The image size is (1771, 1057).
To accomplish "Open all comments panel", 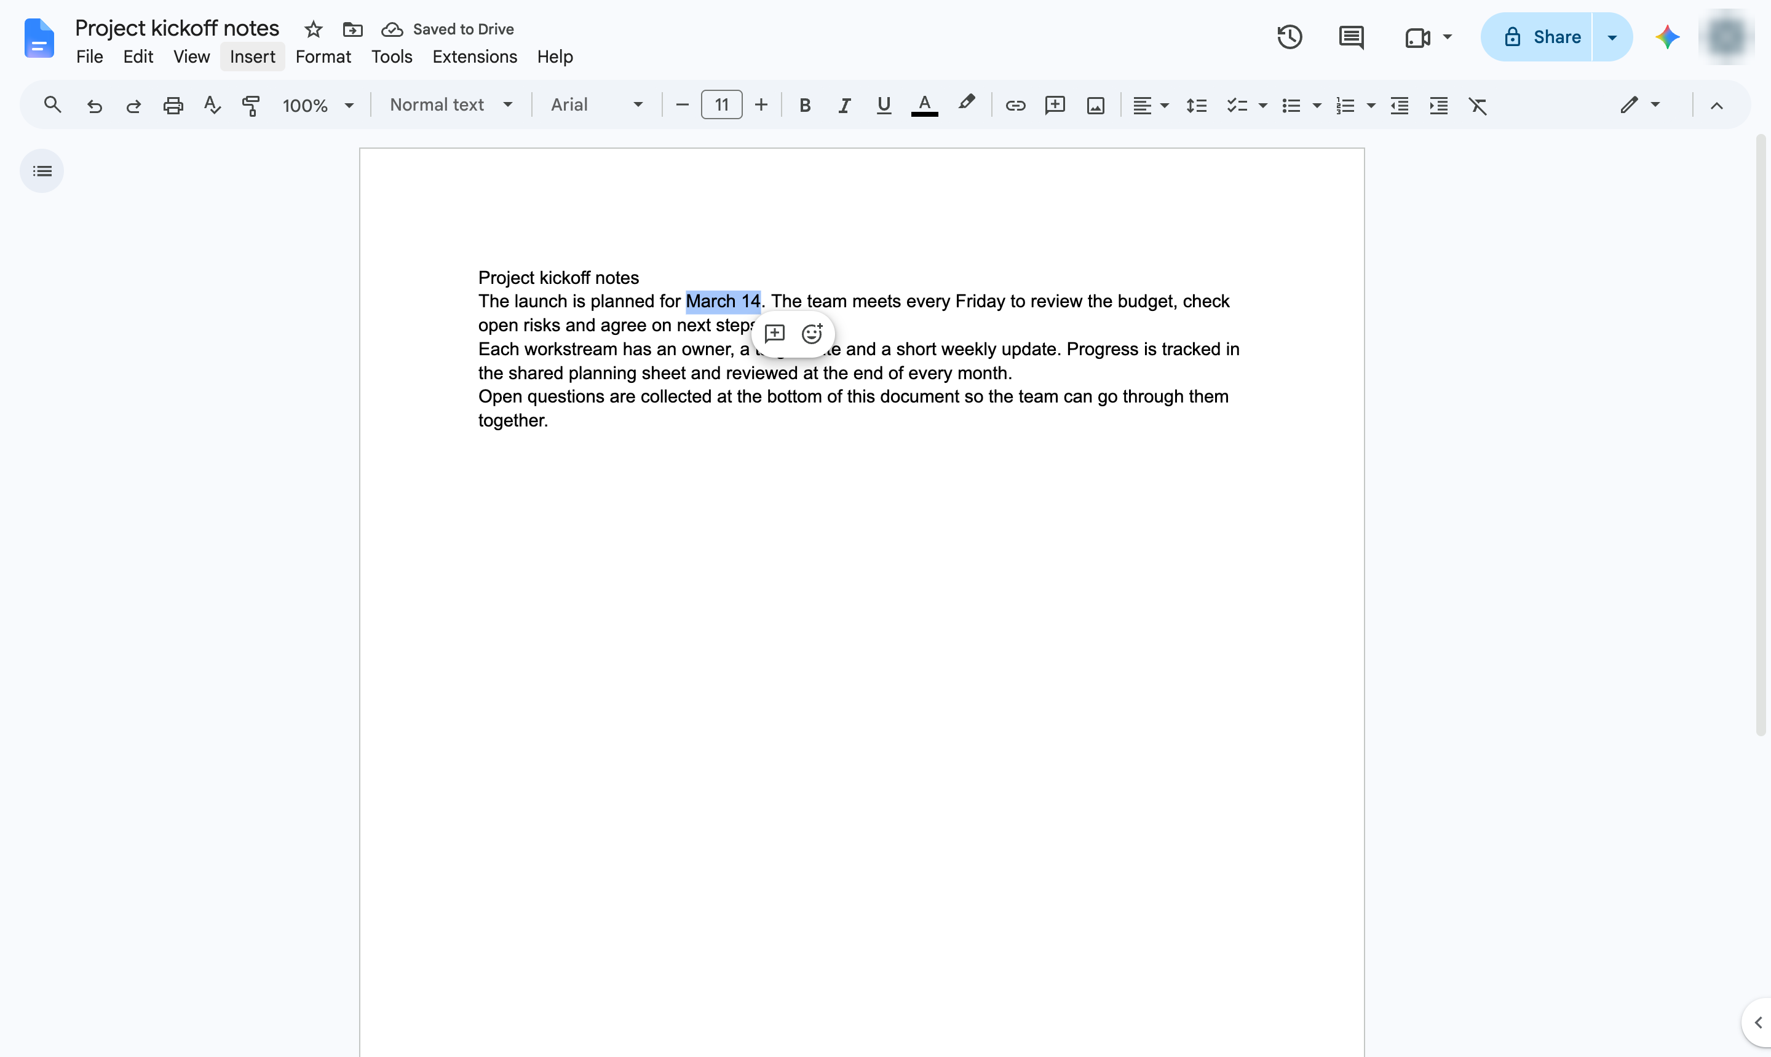I will pyautogui.click(x=1350, y=36).
